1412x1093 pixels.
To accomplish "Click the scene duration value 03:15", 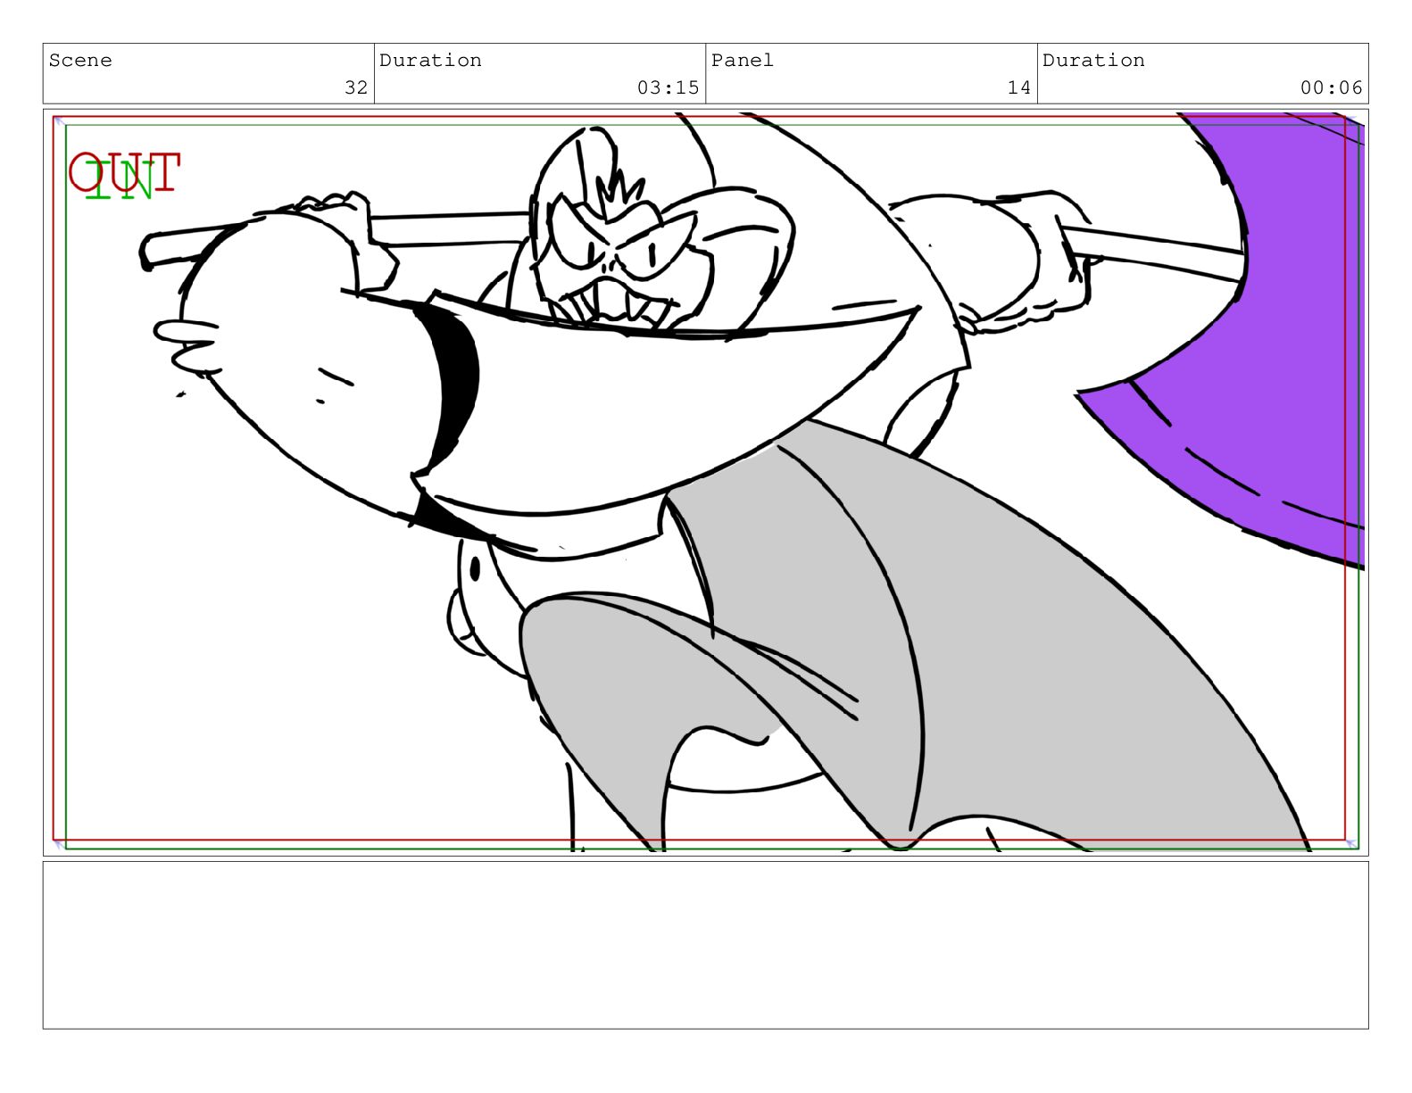I will (x=668, y=87).
